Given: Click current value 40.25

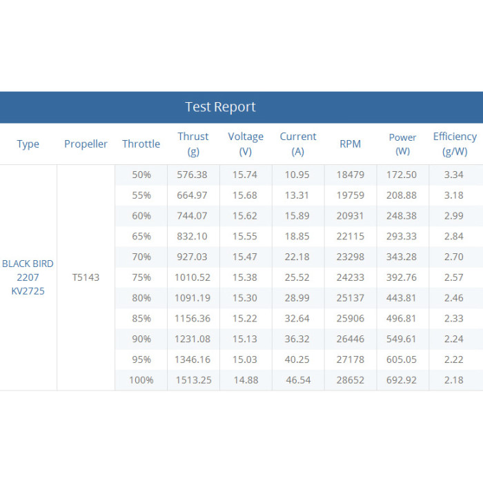Looking at the screenshot, I should pyautogui.click(x=297, y=359).
